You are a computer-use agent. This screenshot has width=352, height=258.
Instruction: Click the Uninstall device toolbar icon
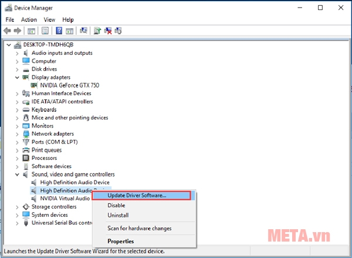tap(108, 31)
